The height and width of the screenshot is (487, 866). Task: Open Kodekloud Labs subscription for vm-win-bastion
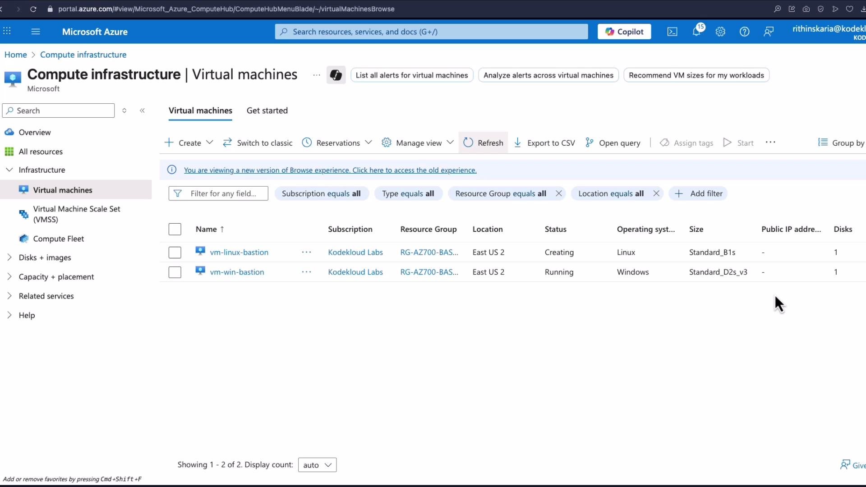355,272
